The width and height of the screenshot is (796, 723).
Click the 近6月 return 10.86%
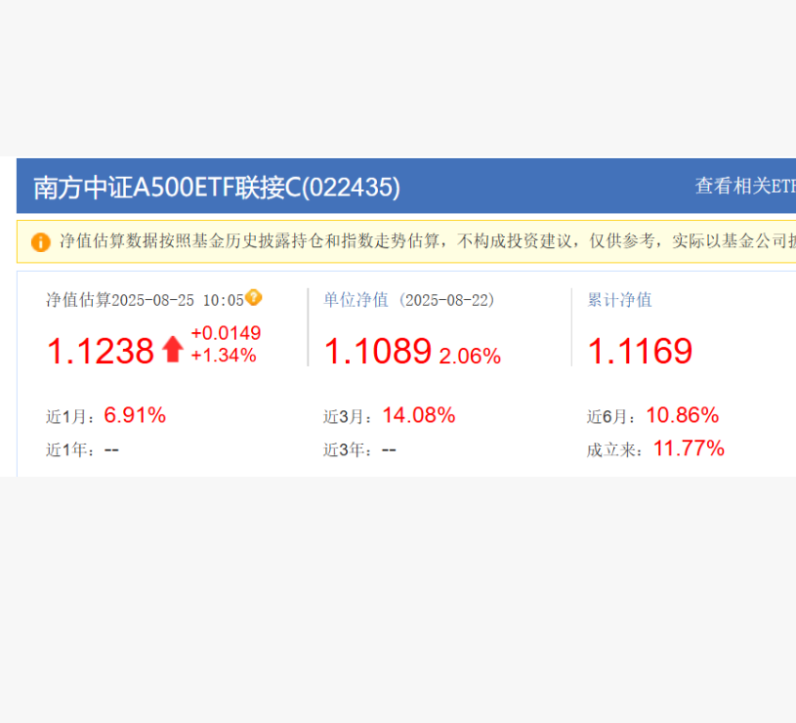(683, 415)
